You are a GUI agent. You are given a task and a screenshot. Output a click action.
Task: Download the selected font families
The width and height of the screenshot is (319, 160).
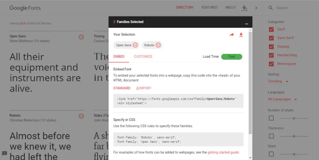(241, 35)
